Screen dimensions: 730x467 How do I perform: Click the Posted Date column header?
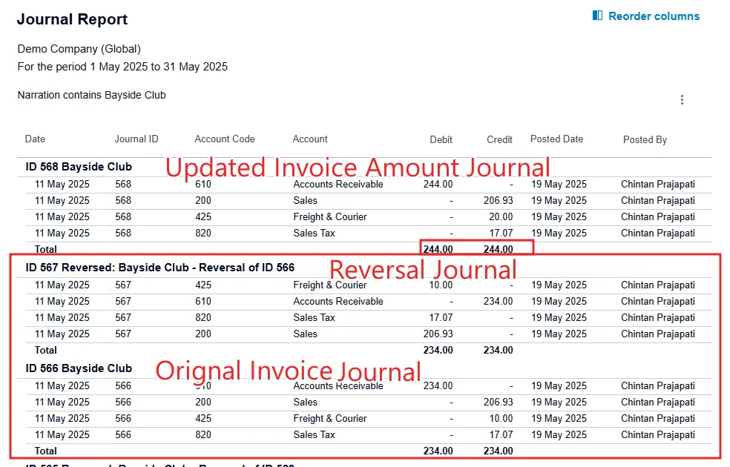(556, 139)
